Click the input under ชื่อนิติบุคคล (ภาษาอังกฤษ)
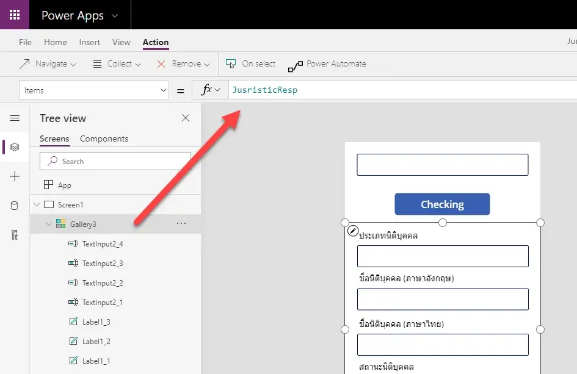Viewport: 577px width, 374px height. click(x=443, y=300)
